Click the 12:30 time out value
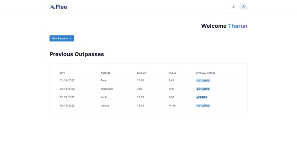The width and height of the screenshot is (297, 149). tap(140, 97)
